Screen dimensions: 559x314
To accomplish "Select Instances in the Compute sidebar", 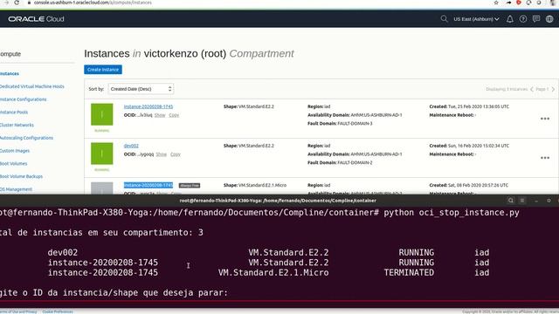I will coord(10,73).
